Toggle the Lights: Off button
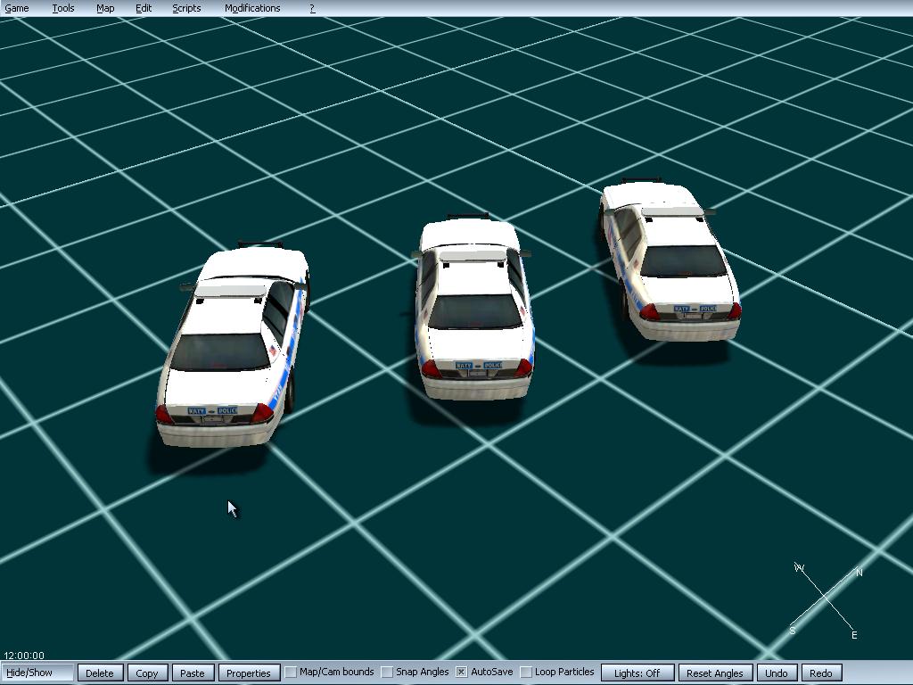The image size is (913, 685). pos(637,673)
